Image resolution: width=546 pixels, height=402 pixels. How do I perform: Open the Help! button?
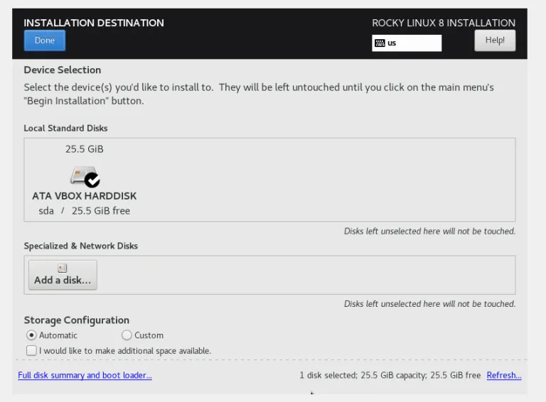tap(495, 40)
